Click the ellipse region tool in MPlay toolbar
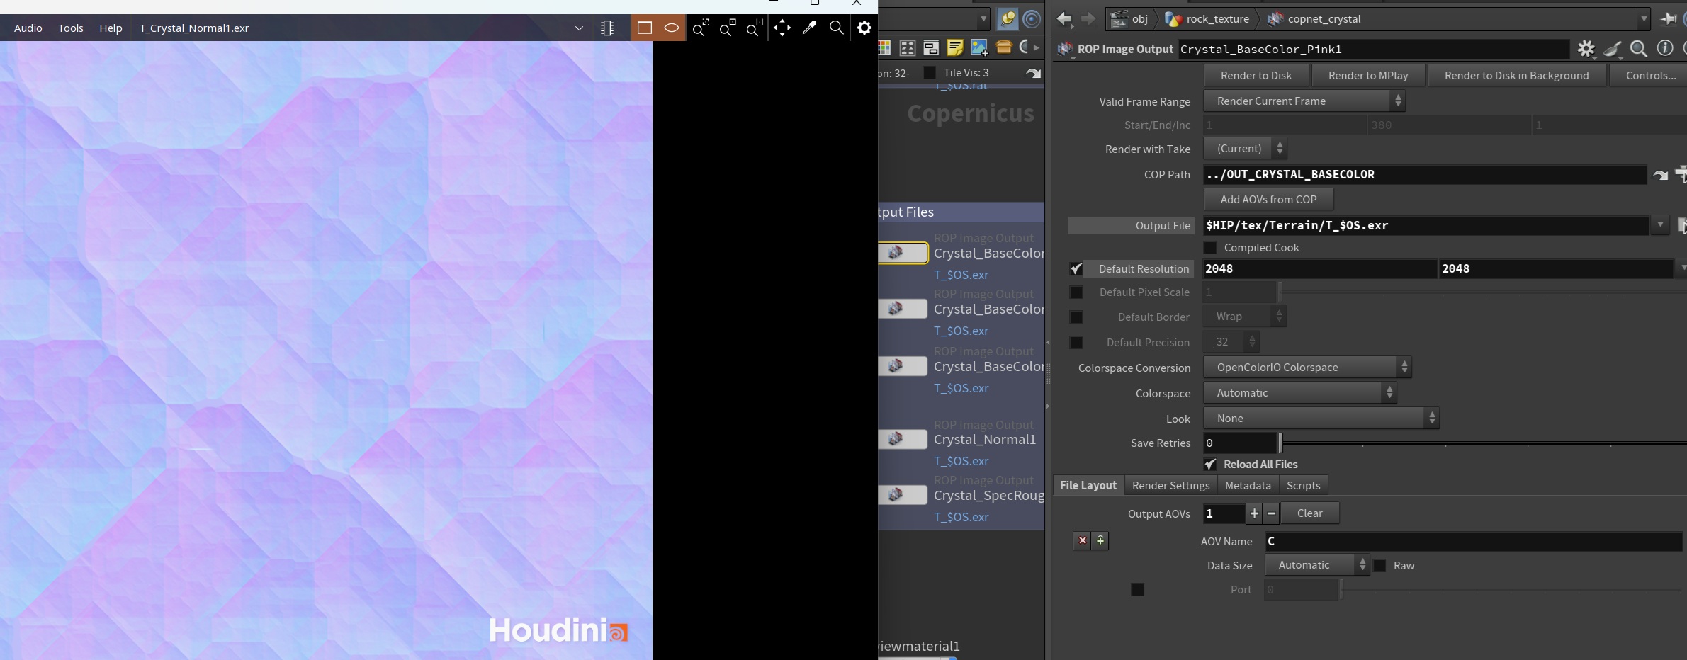The height and width of the screenshot is (660, 1687). (x=672, y=28)
